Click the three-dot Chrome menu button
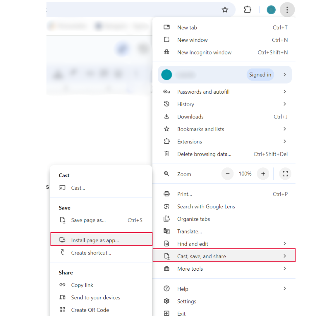The width and height of the screenshot is (316, 316). pos(287,10)
